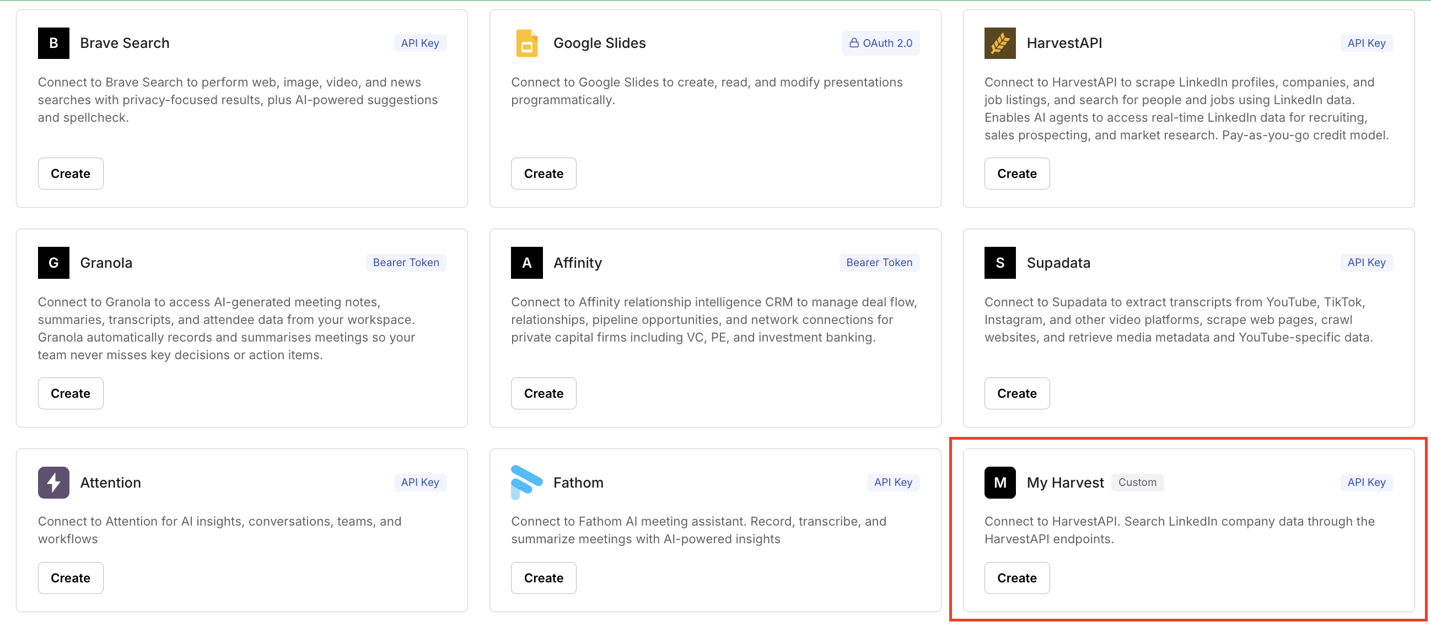This screenshot has height=627, width=1431.
Task: Click the Granola connector icon
Action: click(x=53, y=263)
